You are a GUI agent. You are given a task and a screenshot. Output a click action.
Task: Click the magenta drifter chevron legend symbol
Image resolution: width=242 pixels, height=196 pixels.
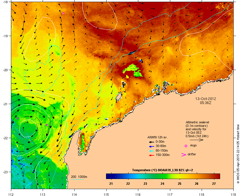(184, 155)
